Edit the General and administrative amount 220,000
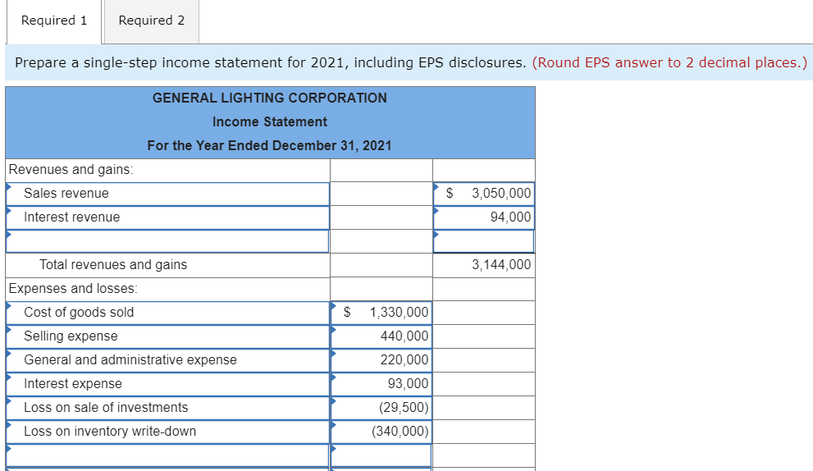 point(381,360)
